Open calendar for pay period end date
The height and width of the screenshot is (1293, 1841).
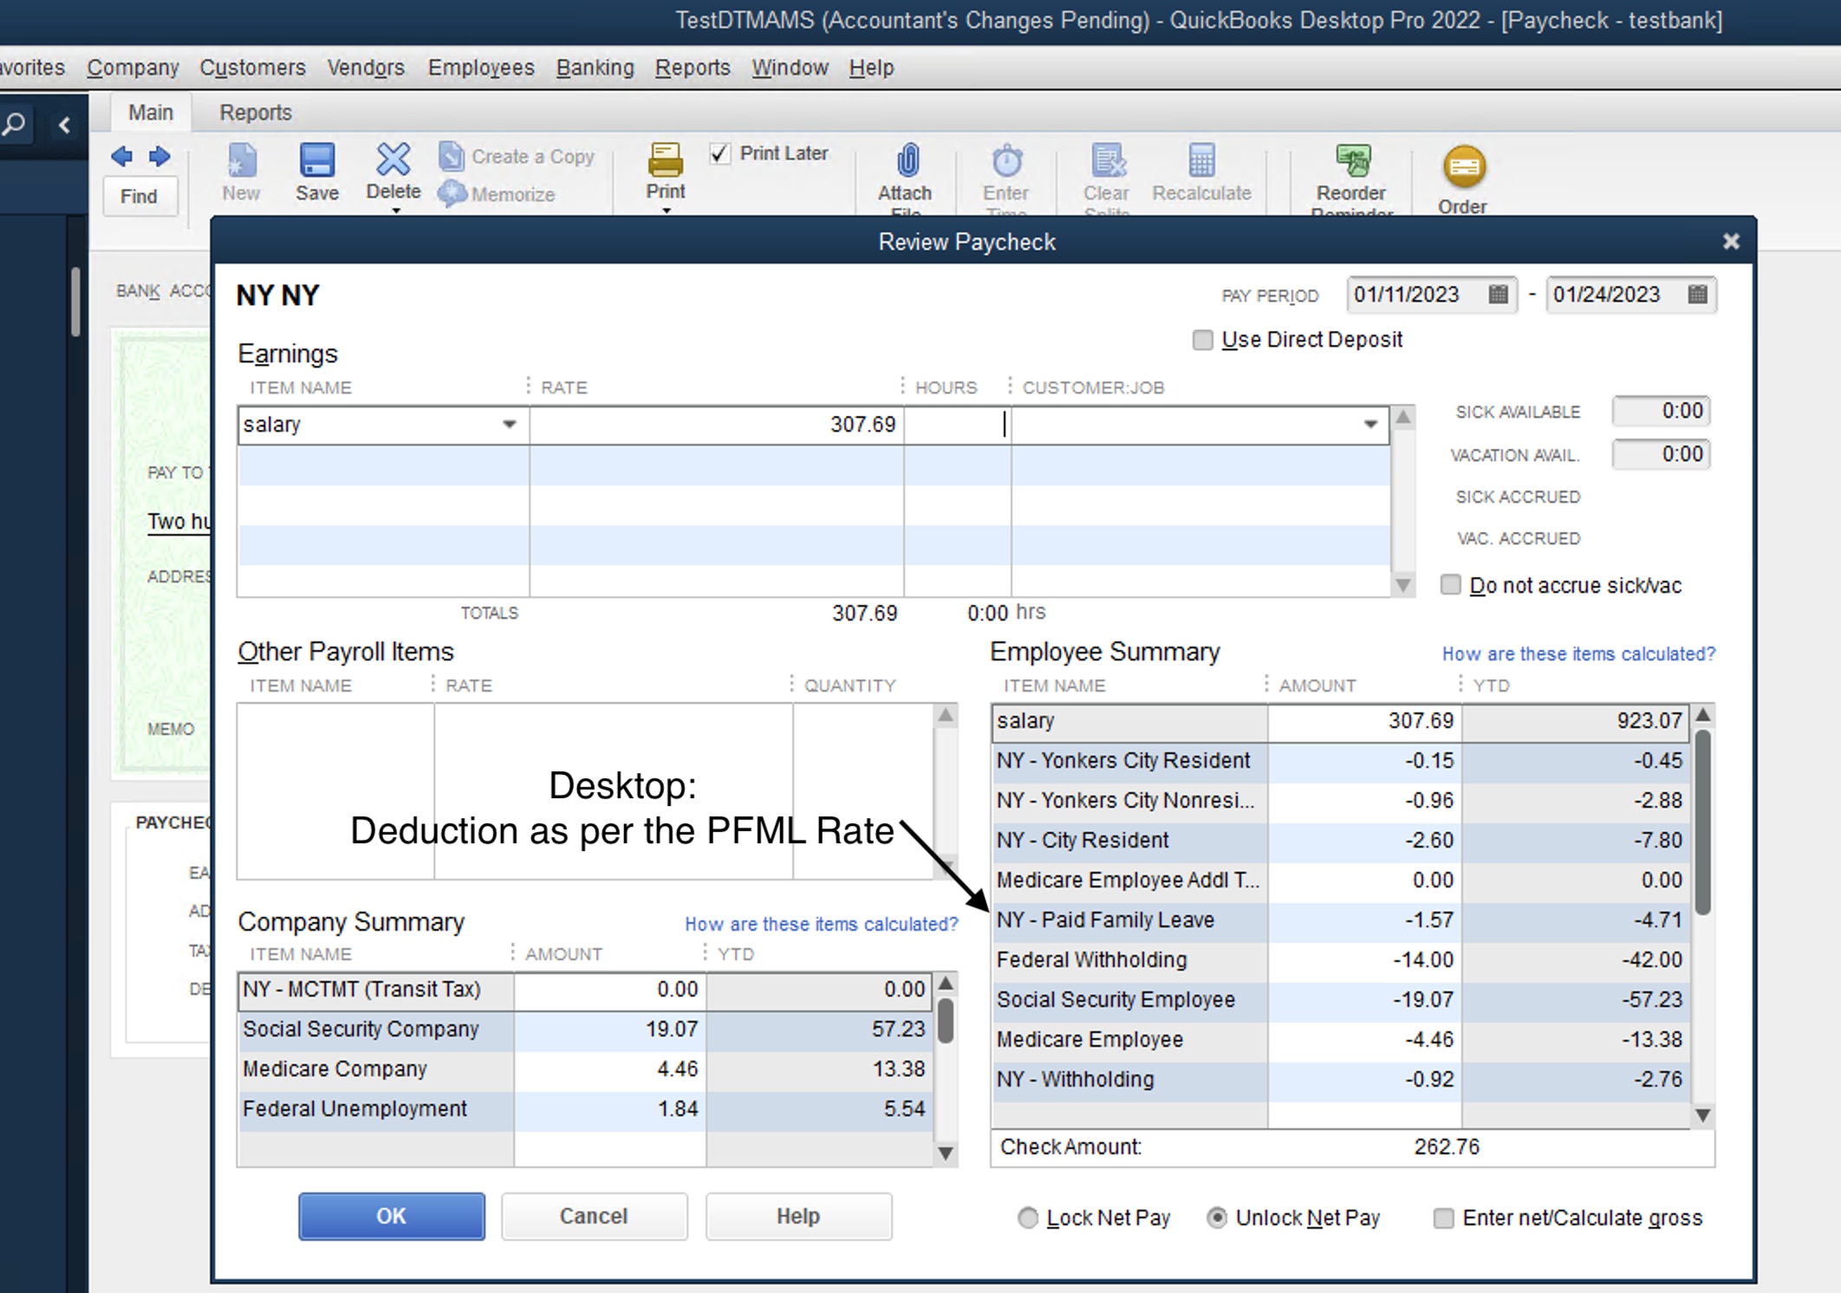[x=1697, y=295]
